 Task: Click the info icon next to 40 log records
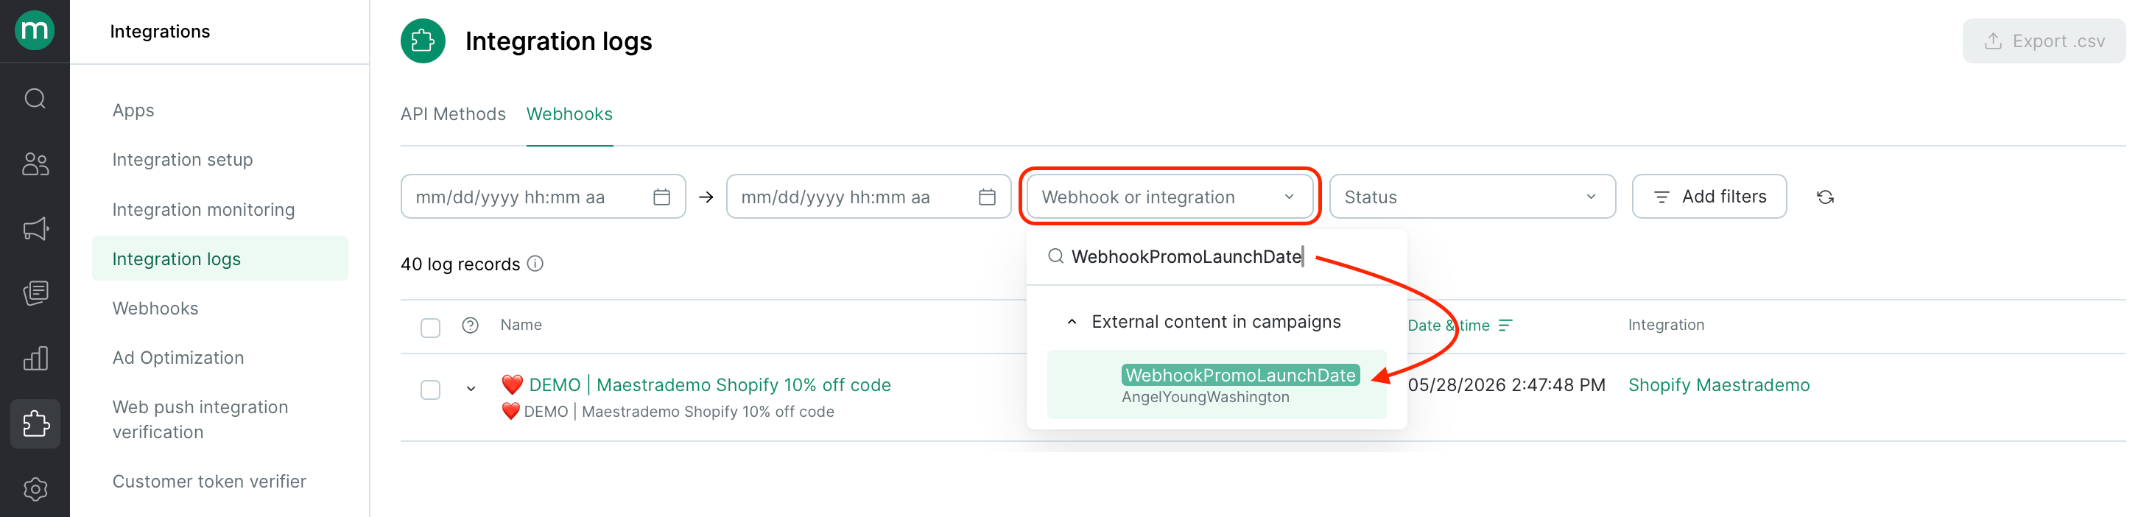click(536, 264)
